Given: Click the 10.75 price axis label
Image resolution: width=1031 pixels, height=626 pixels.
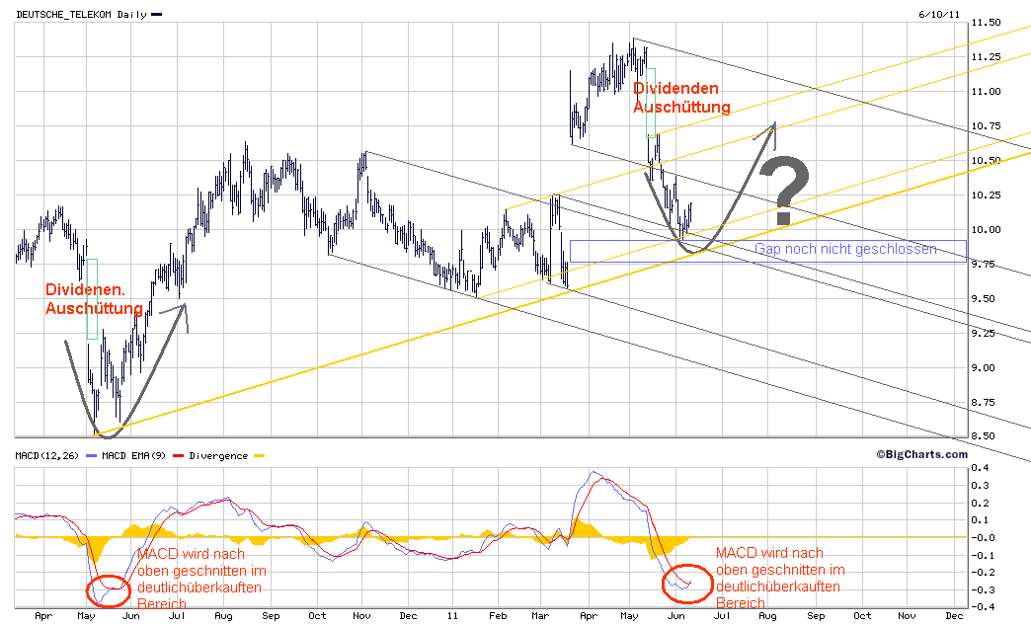Looking at the screenshot, I should 986,126.
